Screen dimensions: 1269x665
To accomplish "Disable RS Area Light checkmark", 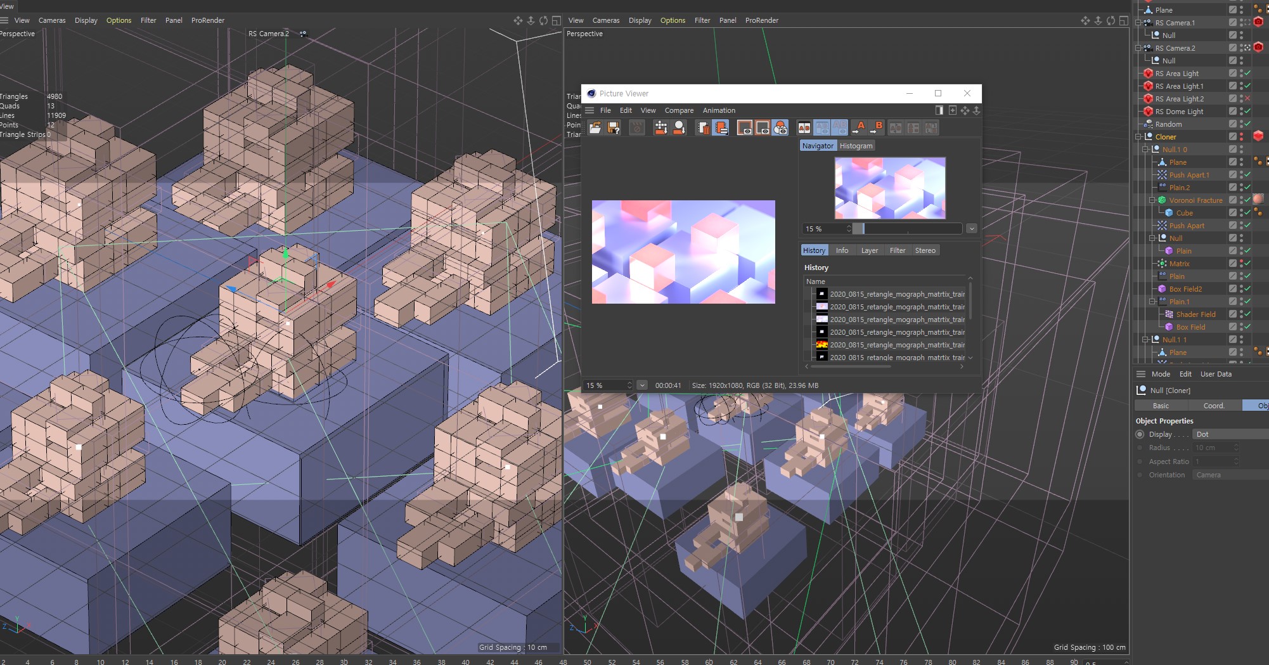I will 1247,73.
